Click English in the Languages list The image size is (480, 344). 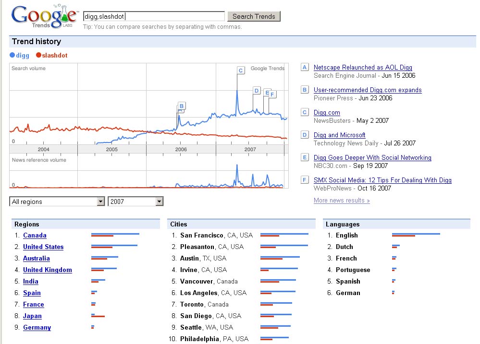click(x=347, y=235)
